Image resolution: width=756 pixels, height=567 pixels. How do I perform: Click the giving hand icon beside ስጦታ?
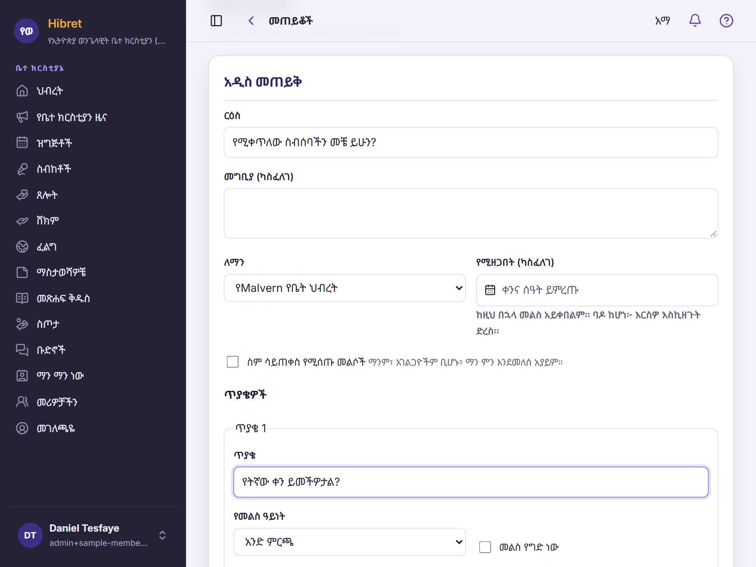point(22,324)
